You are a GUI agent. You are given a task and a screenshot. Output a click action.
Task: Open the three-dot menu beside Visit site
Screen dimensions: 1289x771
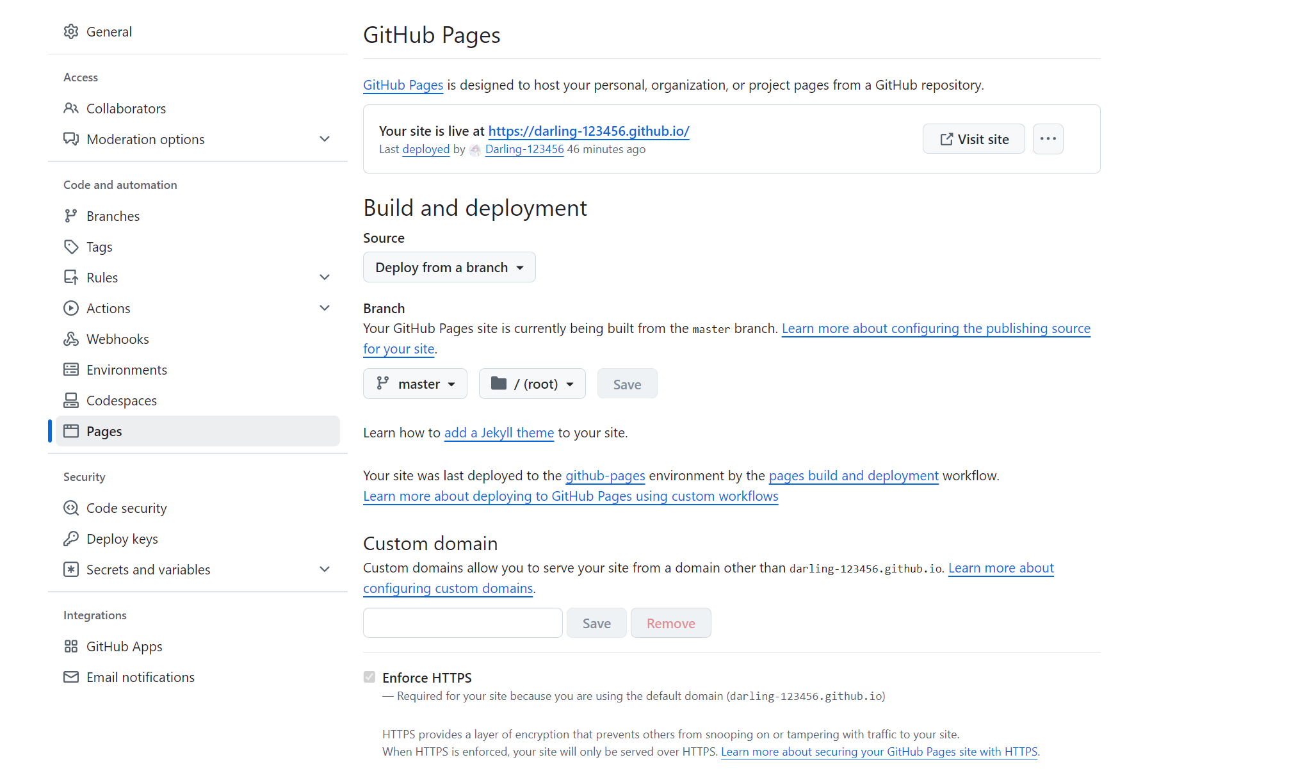[1048, 139]
